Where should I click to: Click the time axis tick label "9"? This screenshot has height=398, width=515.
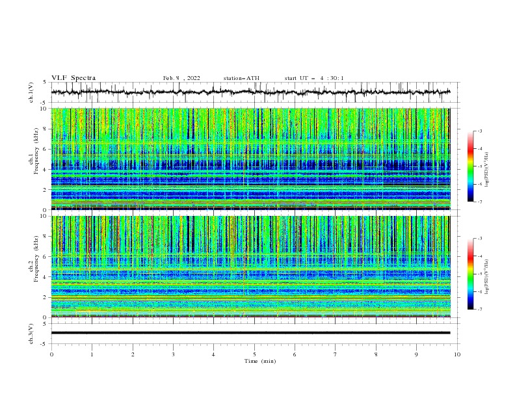click(416, 354)
